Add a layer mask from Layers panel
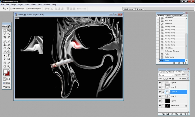Image resolution: width=195 pixels, height=117 pixels. coord(167,114)
